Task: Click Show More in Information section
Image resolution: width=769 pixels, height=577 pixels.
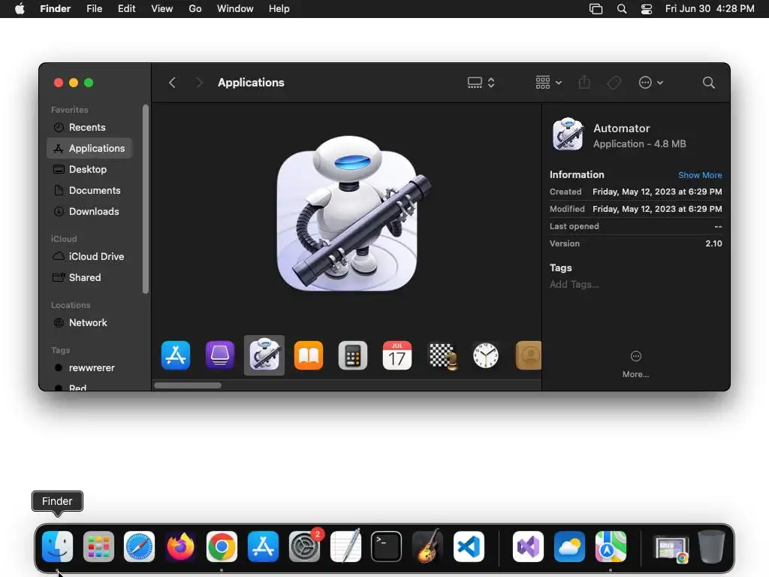Action: click(x=700, y=175)
